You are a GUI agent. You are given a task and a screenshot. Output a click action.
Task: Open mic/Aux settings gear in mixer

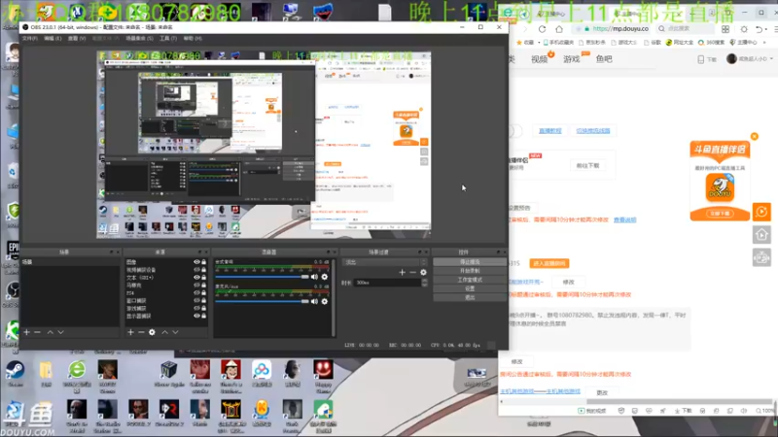pos(325,301)
